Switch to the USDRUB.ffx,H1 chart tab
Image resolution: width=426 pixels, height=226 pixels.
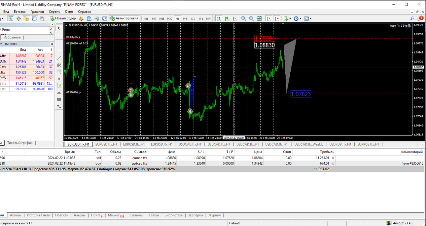point(340,144)
